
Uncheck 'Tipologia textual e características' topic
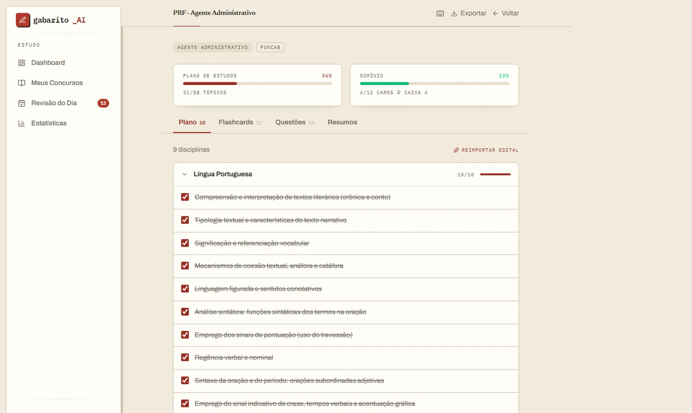point(185,220)
